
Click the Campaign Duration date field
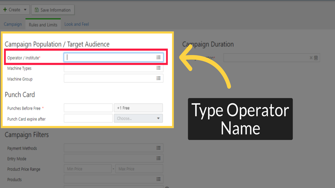[x=271, y=58]
